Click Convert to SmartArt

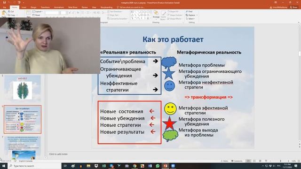pos(118,19)
